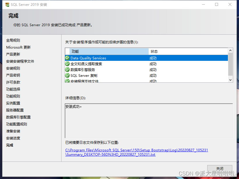The image size is (239, 179).
Task: Click 成功 status of SQL Server 复制
Action: (x=153, y=75)
